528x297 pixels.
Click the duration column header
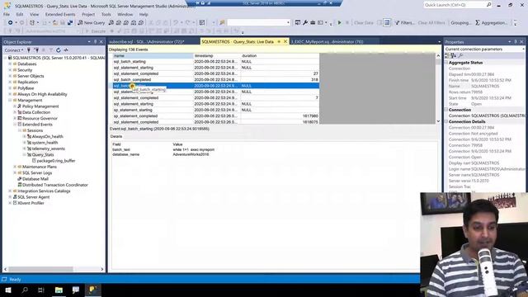coord(280,56)
